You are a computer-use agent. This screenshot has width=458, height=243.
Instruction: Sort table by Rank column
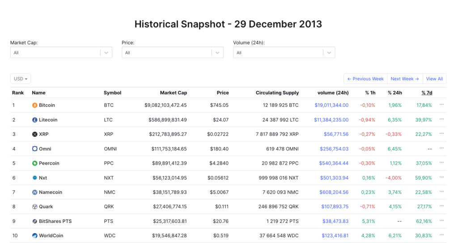[18, 93]
